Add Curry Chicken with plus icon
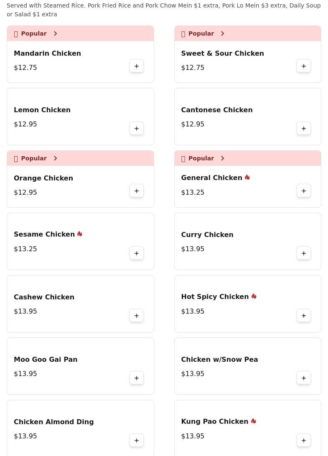Image resolution: width=328 pixels, height=456 pixels. (x=304, y=253)
